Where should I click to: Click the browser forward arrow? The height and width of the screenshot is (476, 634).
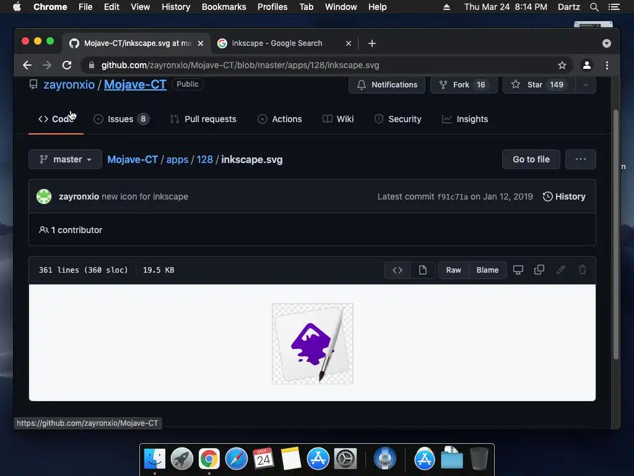(47, 65)
